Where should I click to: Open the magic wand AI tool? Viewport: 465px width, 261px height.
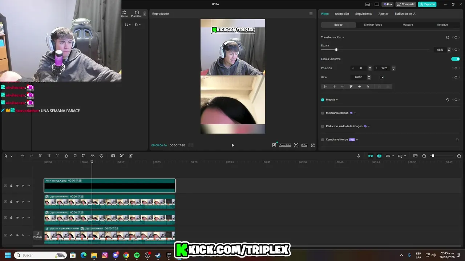coord(122,156)
